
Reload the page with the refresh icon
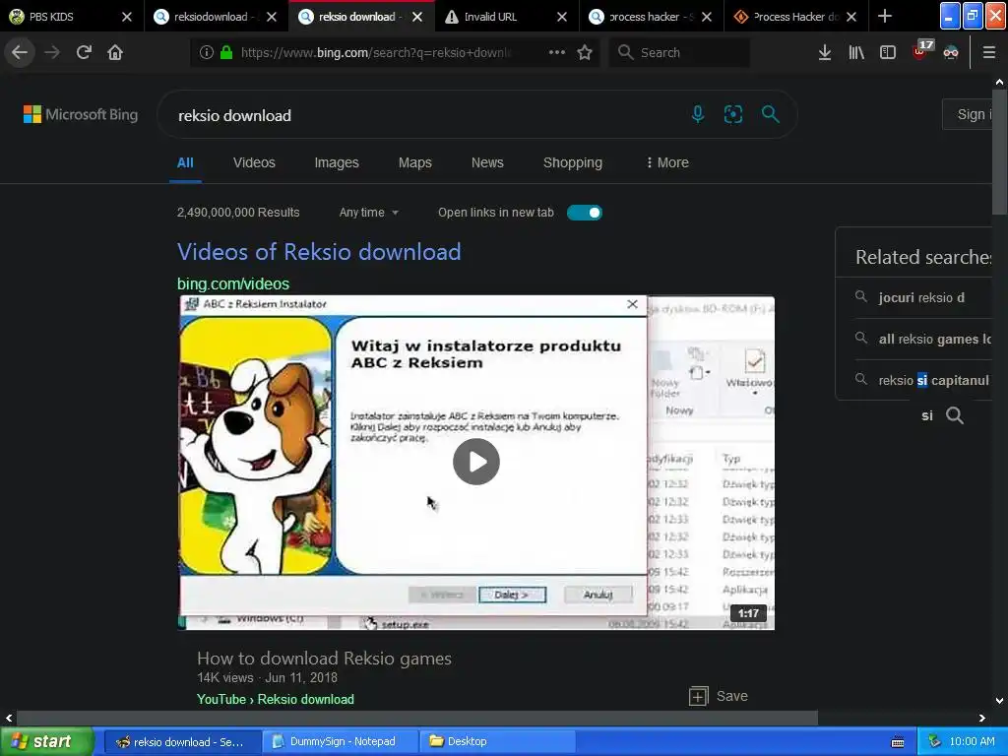(x=84, y=52)
